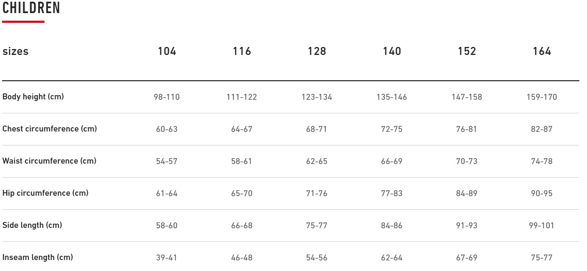Click the Waist circumference (cm) label
Viewport: 587px width, 271px height.
49,161
